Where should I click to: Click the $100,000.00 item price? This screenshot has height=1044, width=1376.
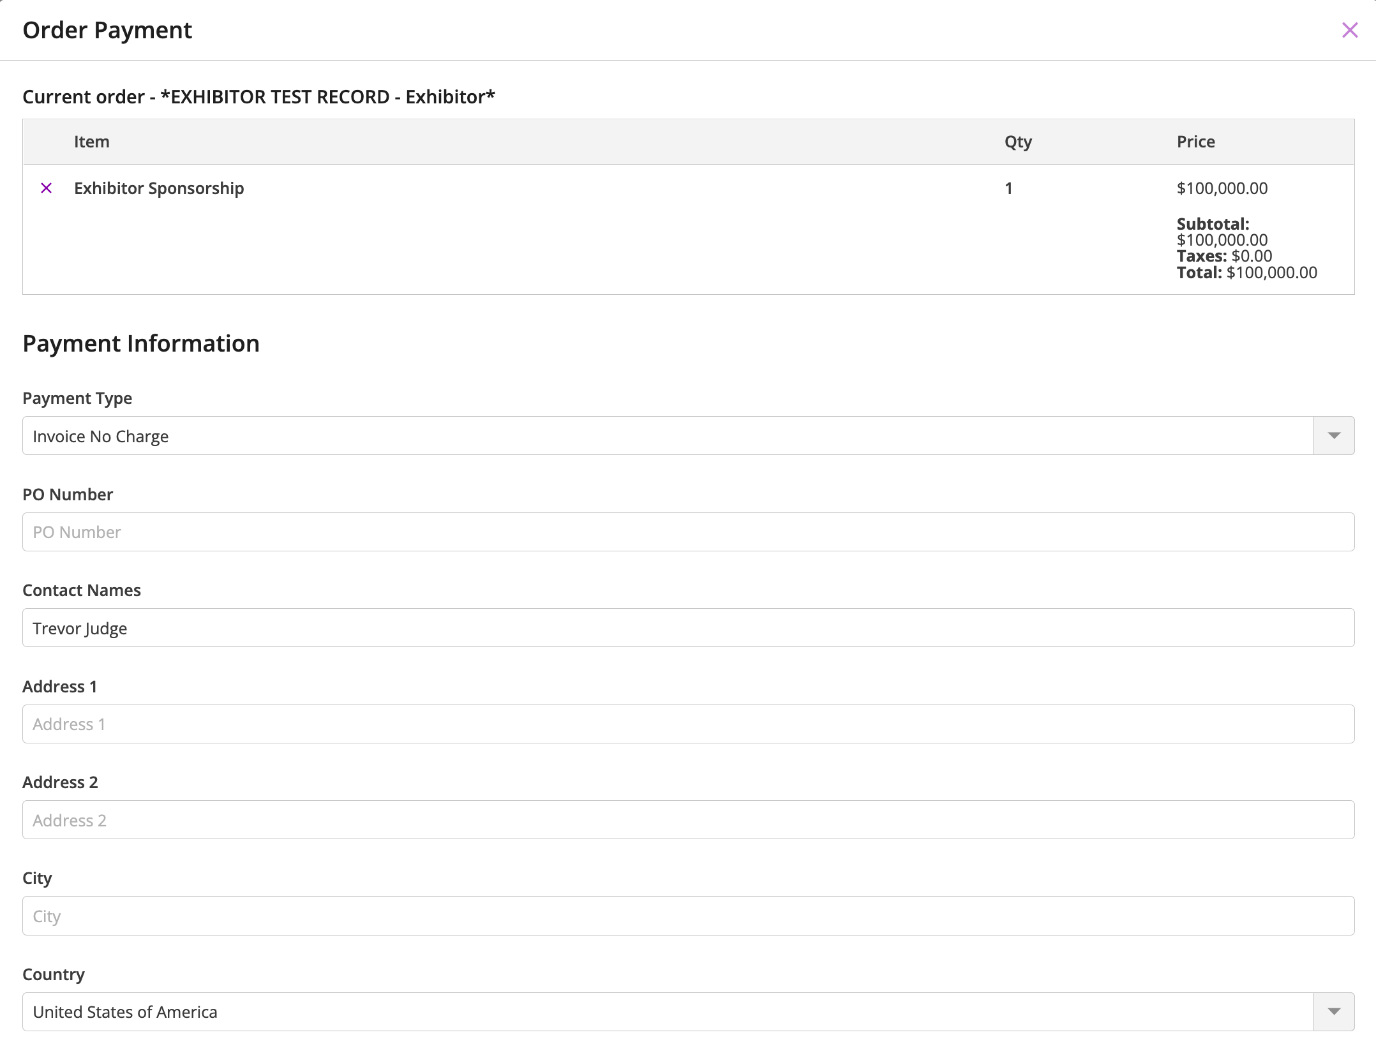1222,188
